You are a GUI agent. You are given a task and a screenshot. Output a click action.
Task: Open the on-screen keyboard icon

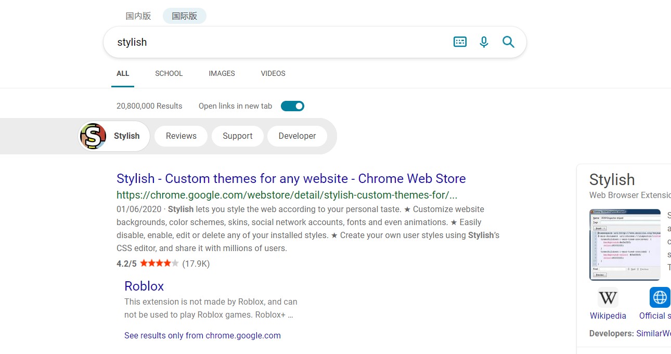point(460,42)
